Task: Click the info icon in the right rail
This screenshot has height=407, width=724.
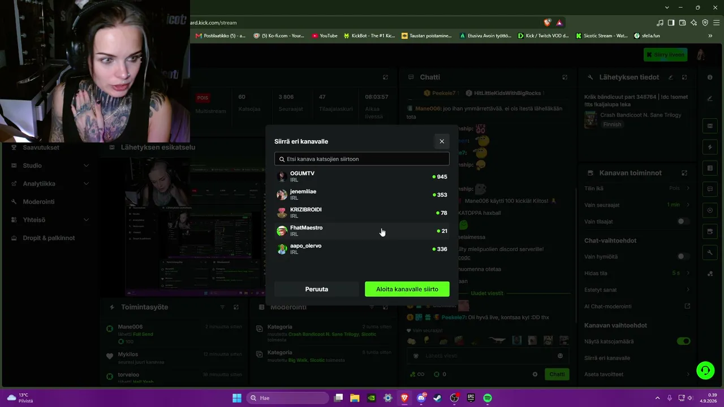Action: 710,77
